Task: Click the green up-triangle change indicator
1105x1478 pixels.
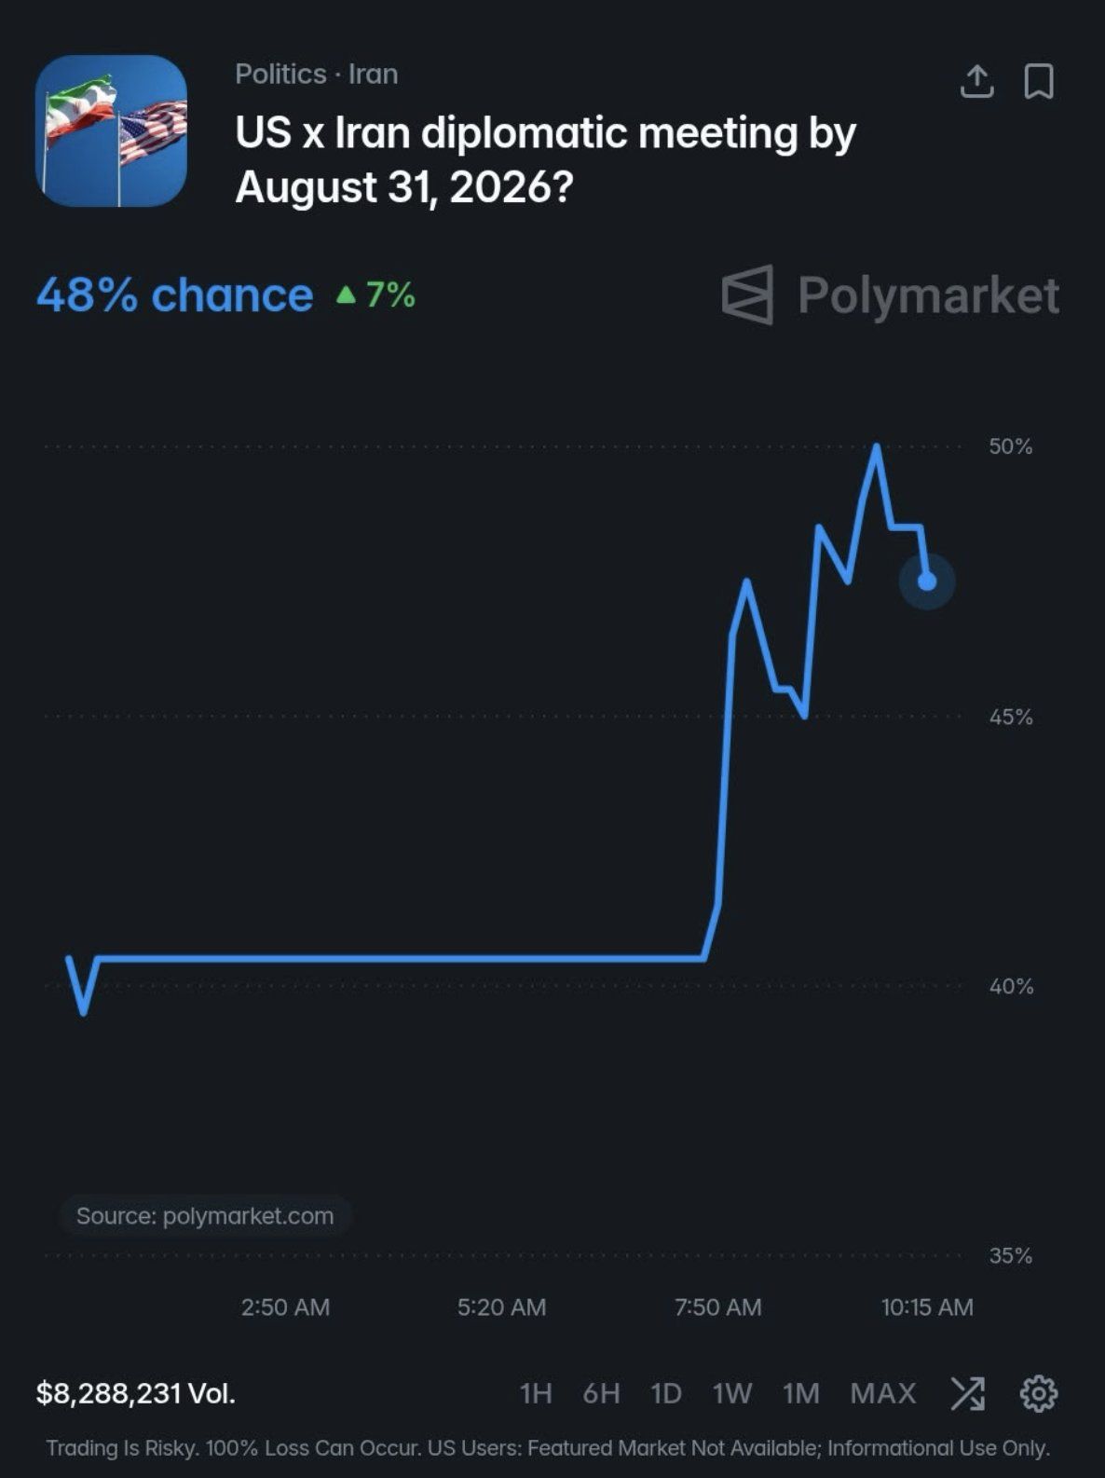Action: (346, 295)
